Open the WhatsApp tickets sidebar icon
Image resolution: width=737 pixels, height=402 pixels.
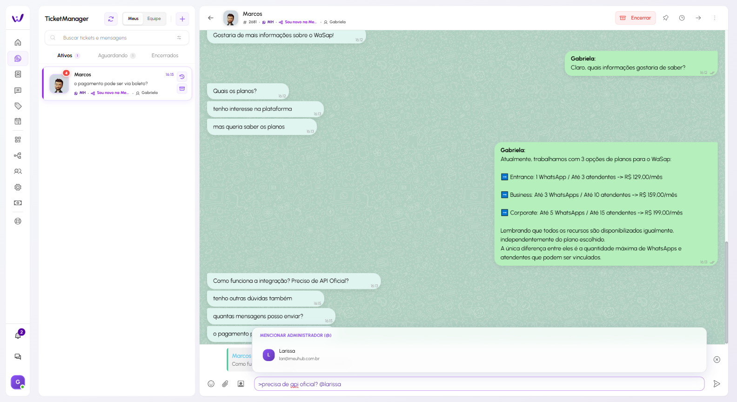(x=18, y=59)
